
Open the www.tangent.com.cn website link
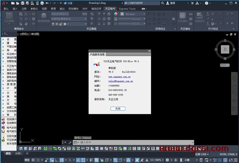pos(120,76)
